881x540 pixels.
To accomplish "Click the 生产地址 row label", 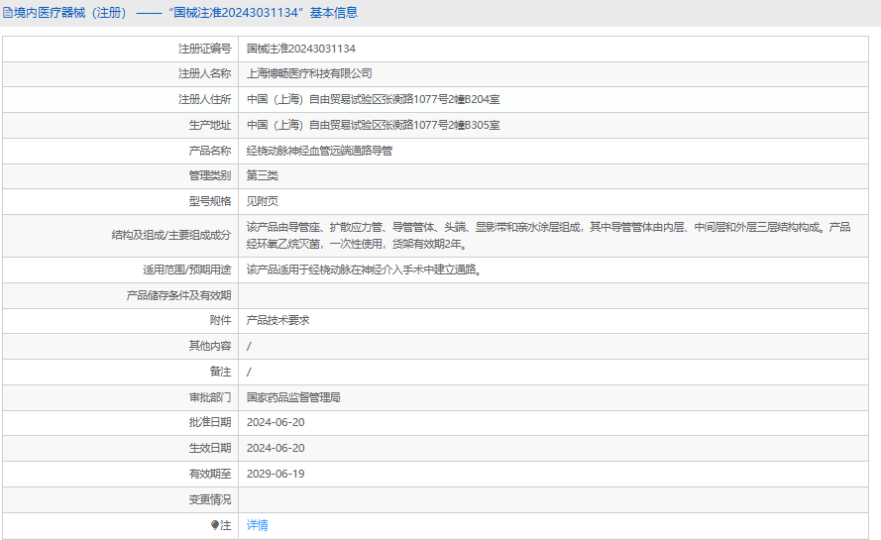I will coord(210,125).
